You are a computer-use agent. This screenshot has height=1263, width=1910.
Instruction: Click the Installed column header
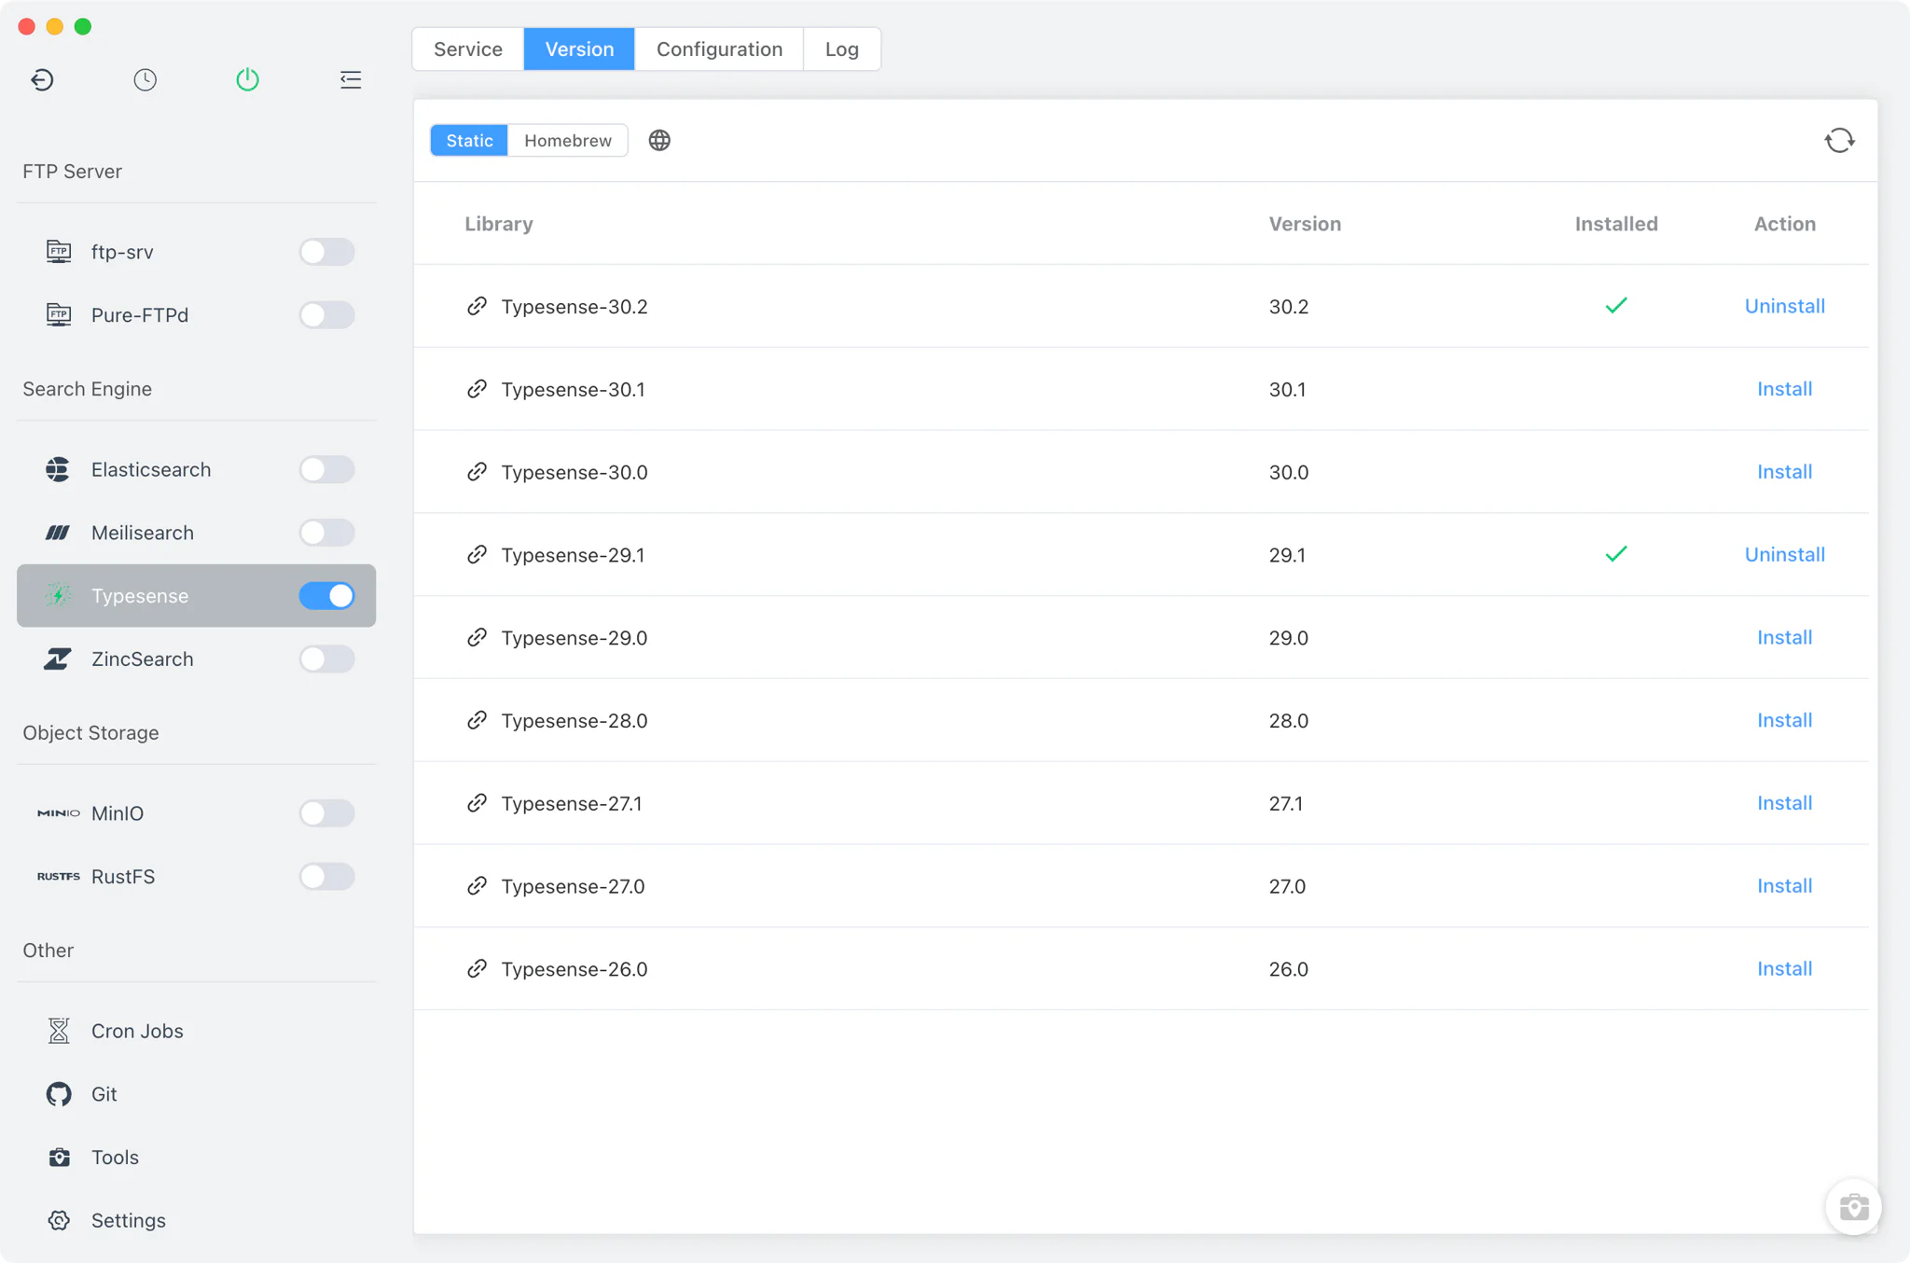(x=1616, y=224)
